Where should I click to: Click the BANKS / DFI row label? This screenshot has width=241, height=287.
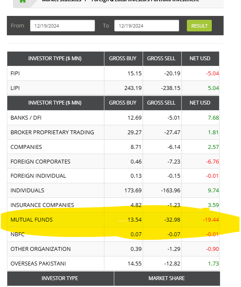(26, 118)
